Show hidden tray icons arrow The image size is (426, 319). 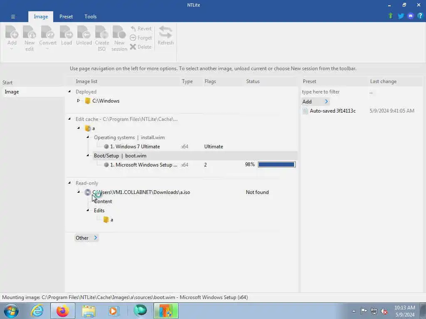(354, 311)
